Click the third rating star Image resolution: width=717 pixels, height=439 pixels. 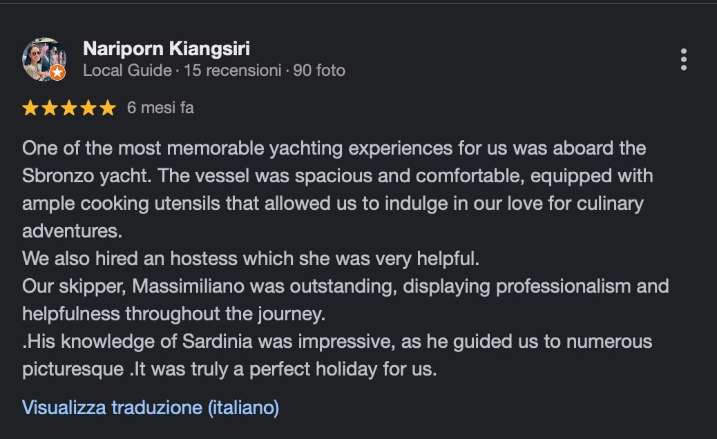[69, 108]
